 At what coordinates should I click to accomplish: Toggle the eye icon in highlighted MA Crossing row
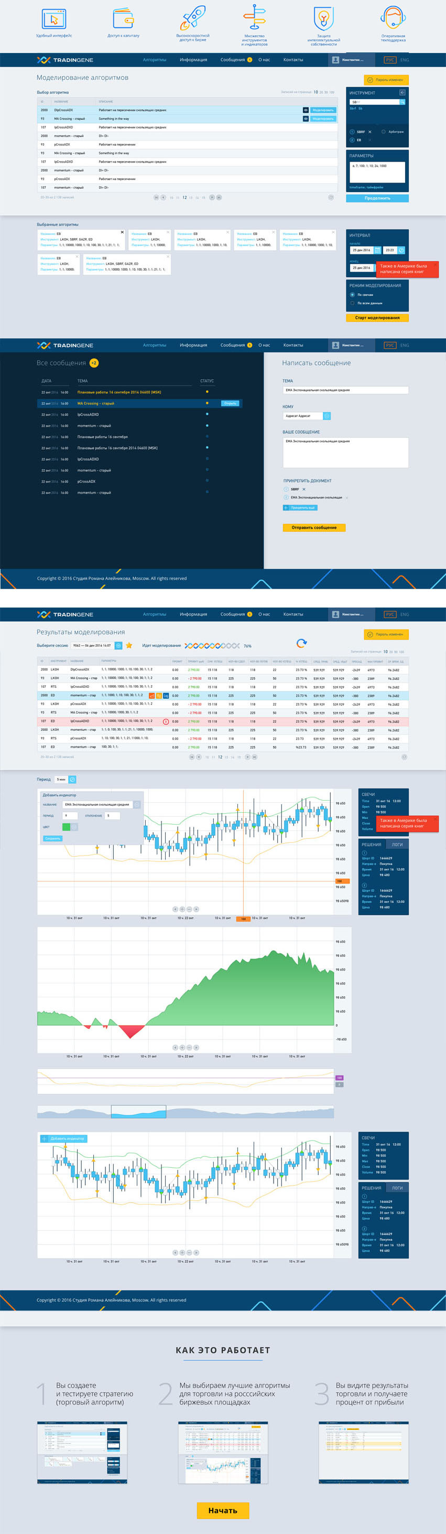pos(306,119)
